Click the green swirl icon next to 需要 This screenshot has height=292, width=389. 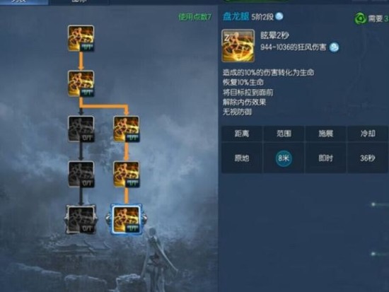[x=360, y=18]
